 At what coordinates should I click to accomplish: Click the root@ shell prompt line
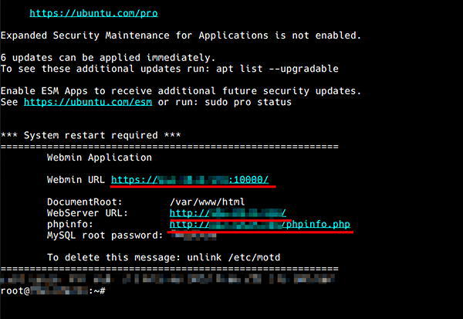pos(52,291)
